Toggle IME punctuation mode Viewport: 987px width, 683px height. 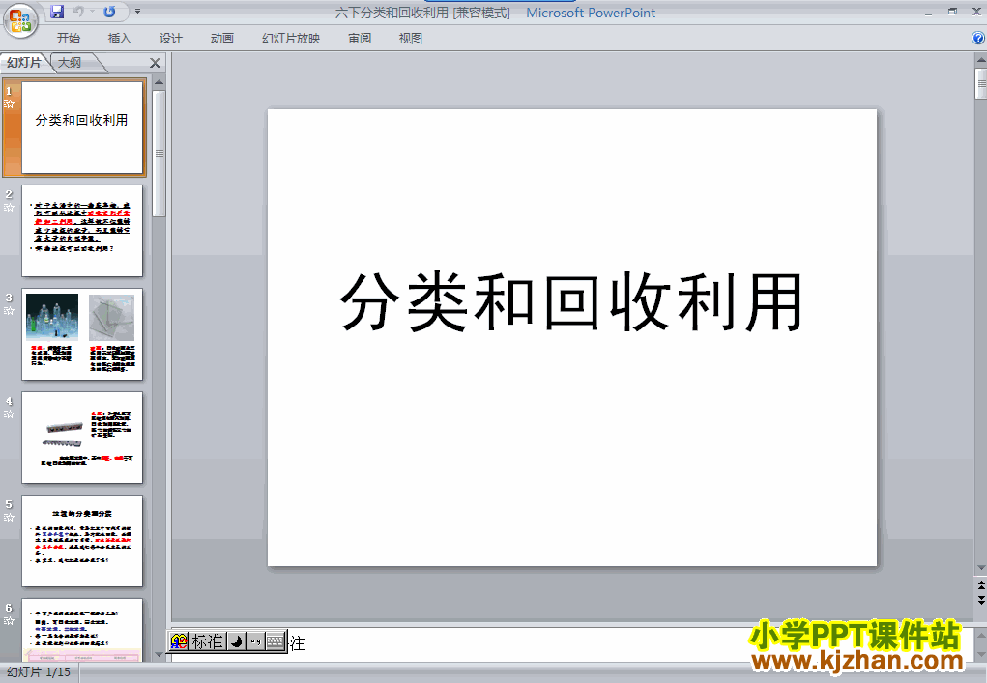click(x=255, y=641)
